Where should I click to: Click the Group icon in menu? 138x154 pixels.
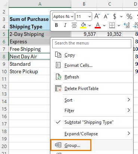pos(58,145)
